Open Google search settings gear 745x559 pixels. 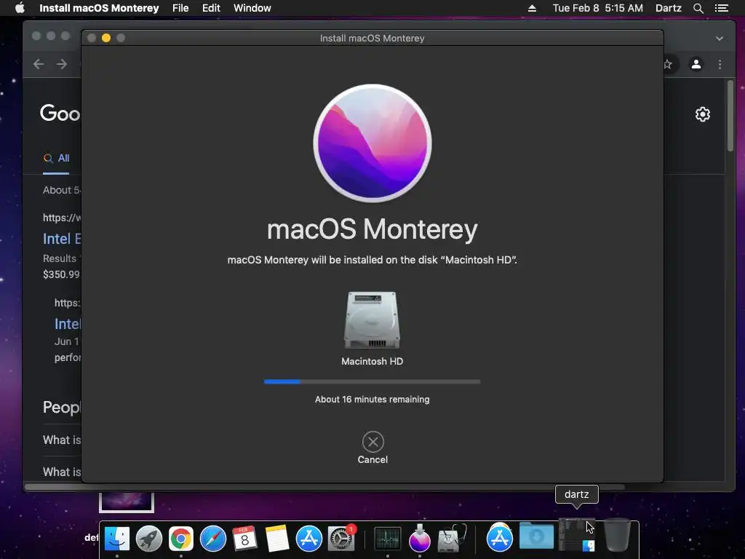tap(703, 114)
